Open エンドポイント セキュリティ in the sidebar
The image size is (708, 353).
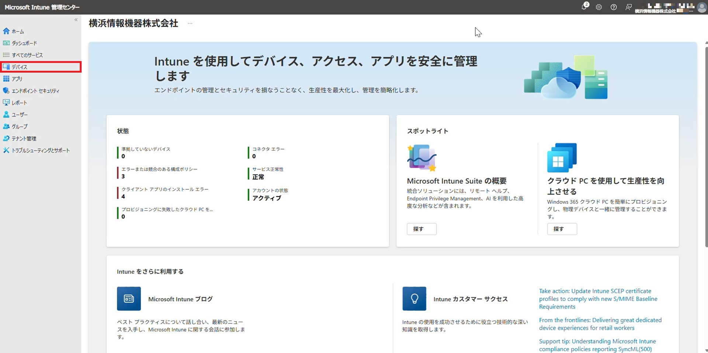pyautogui.click(x=35, y=91)
